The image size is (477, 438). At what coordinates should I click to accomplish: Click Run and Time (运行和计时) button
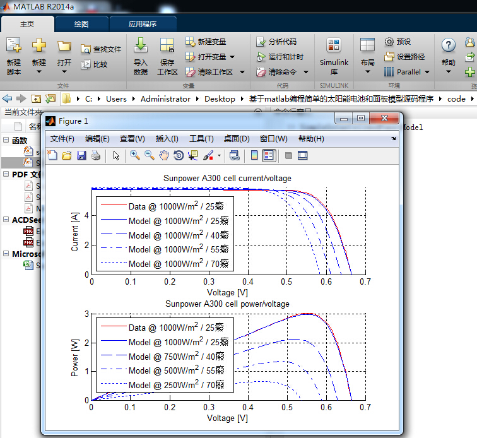[x=280, y=57]
